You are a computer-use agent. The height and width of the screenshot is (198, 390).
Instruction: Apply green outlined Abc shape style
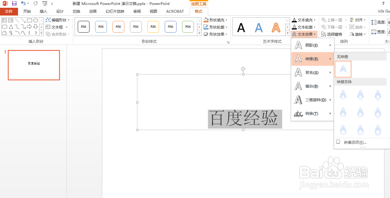tap(188, 27)
